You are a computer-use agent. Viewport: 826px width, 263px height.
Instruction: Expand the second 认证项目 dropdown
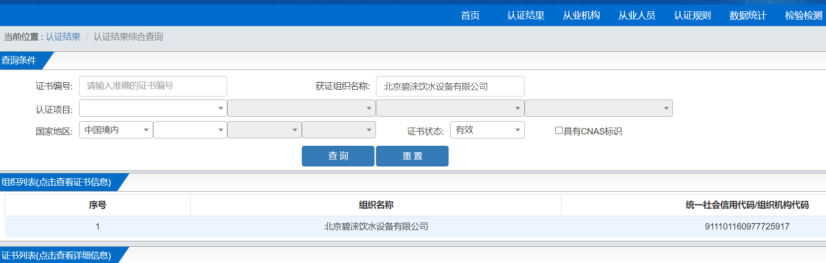[x=301, y=108]
